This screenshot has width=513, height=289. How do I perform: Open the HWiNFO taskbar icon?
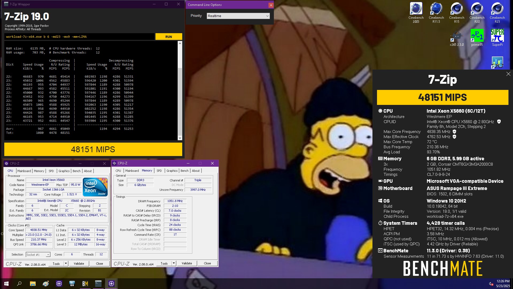(72, 284)
